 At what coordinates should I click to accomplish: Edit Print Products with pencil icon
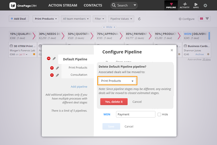[57, 68]
